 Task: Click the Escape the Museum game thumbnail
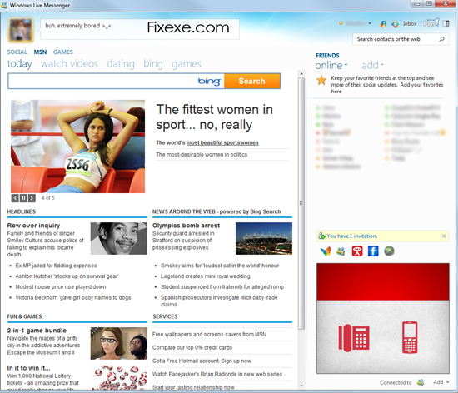[118, 343]
